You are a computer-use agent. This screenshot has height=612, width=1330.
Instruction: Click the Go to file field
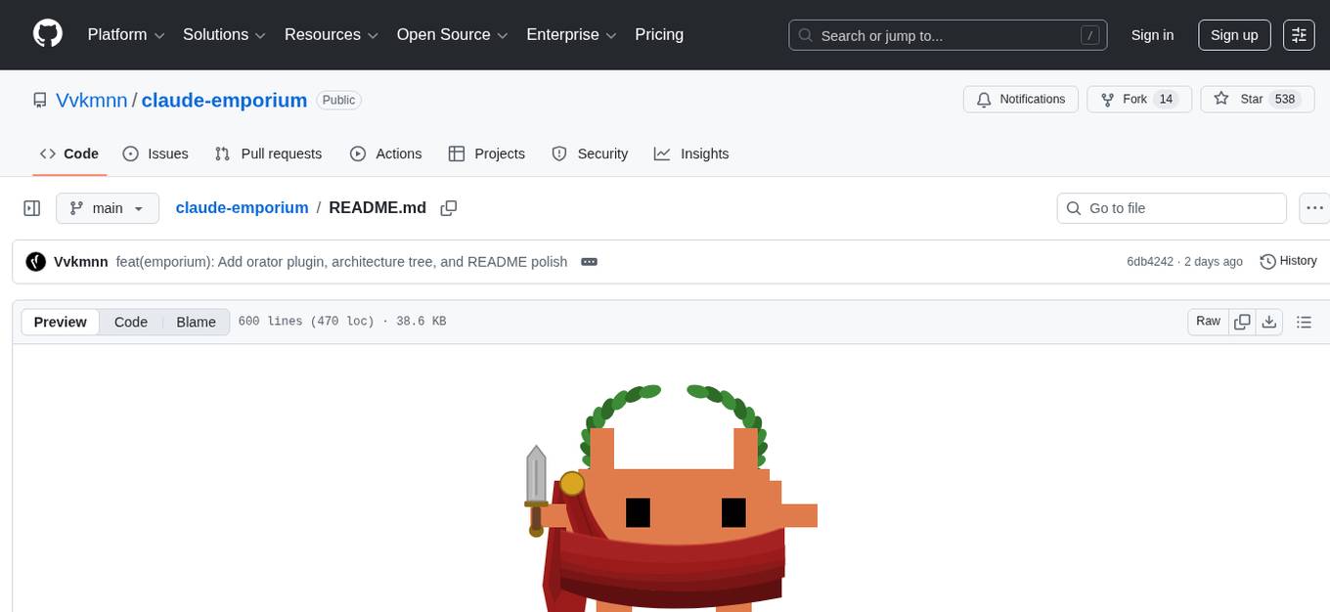[x=1171, y=207]
